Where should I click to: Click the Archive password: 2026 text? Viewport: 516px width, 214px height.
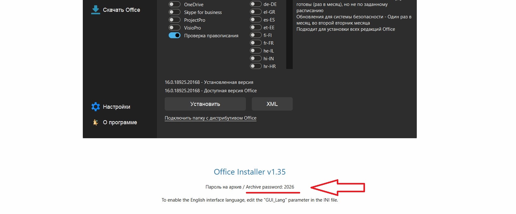pyautogui.click(x=270, y=187)
